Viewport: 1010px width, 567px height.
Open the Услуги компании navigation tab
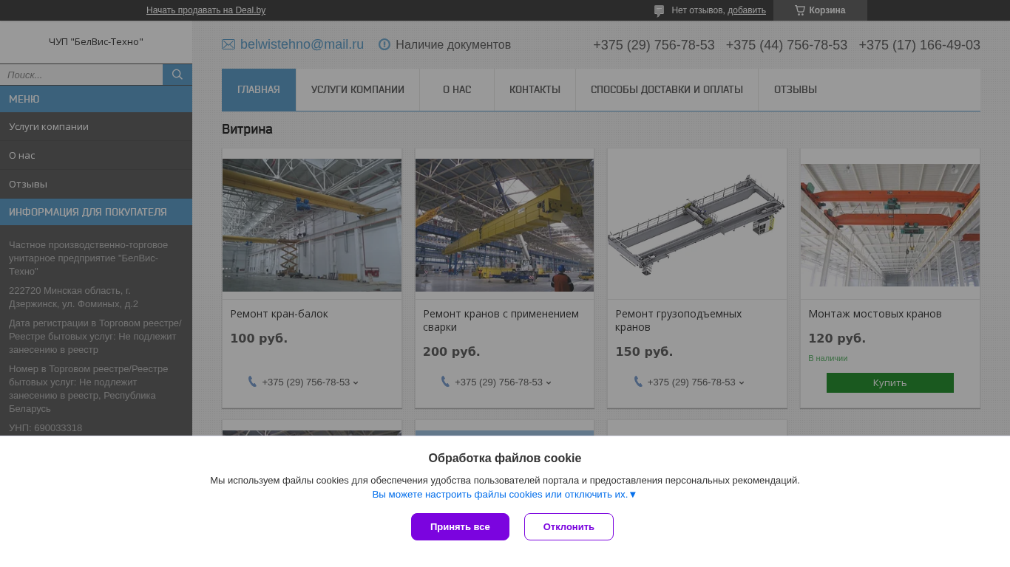pyautogui.click(x=358, y=90)
